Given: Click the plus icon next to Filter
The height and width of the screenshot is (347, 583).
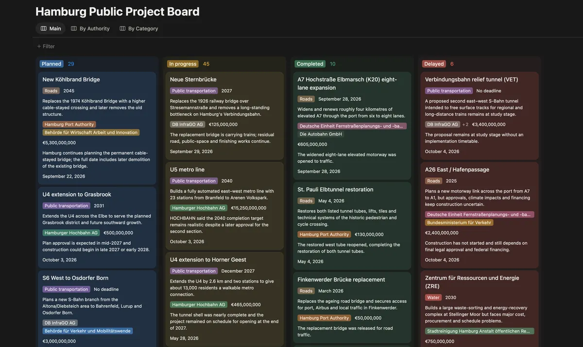Looking at the screenshot, I should [x=39, y=47].
